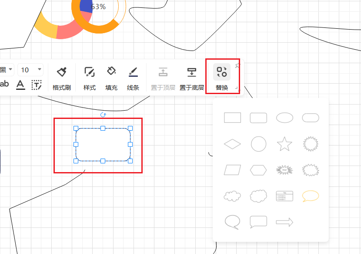Click the text box T icon
361x254 pixels.
click(x=37, y=85)
